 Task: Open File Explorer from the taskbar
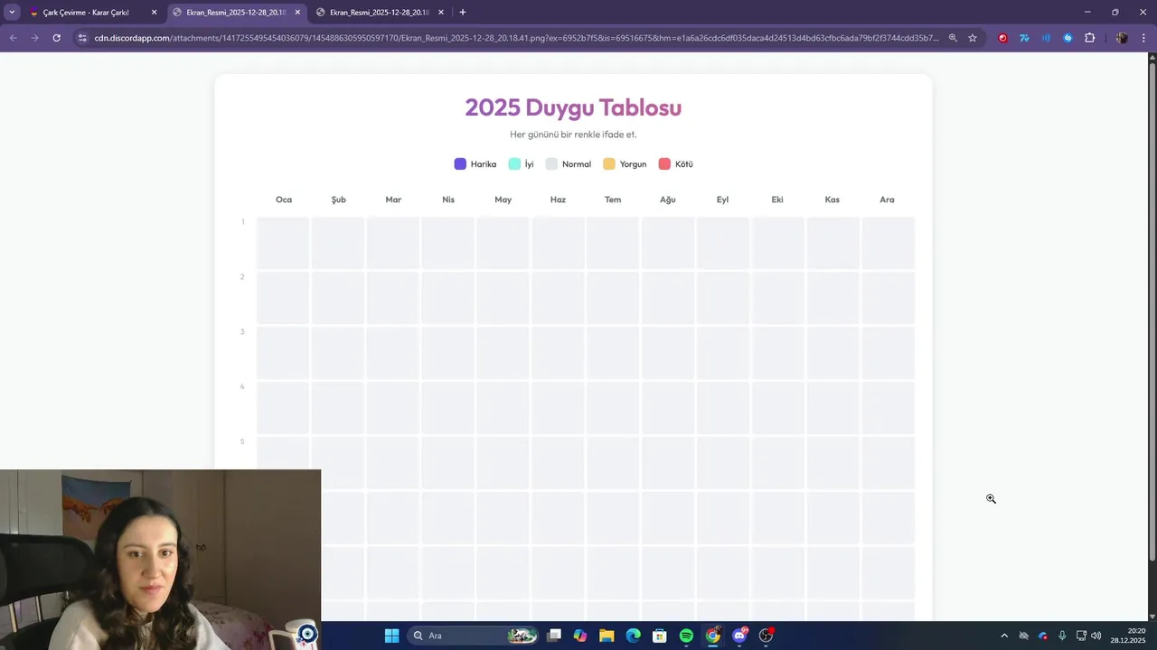pos(607,636)
